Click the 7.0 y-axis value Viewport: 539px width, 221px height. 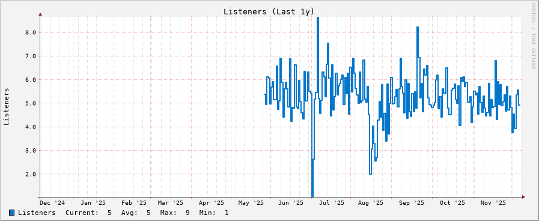(30, 56)
